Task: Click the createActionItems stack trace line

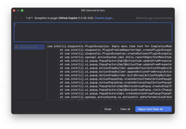Action: 116,79
